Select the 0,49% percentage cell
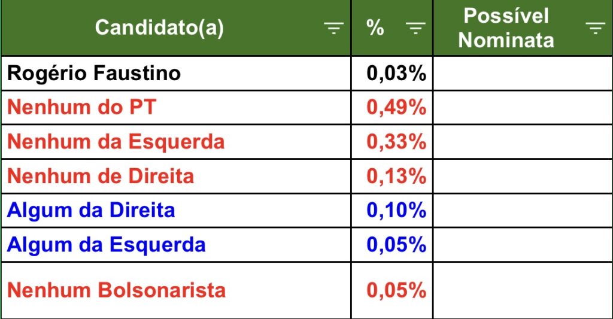Screen dimensions: 613x319 coord(392,108)
